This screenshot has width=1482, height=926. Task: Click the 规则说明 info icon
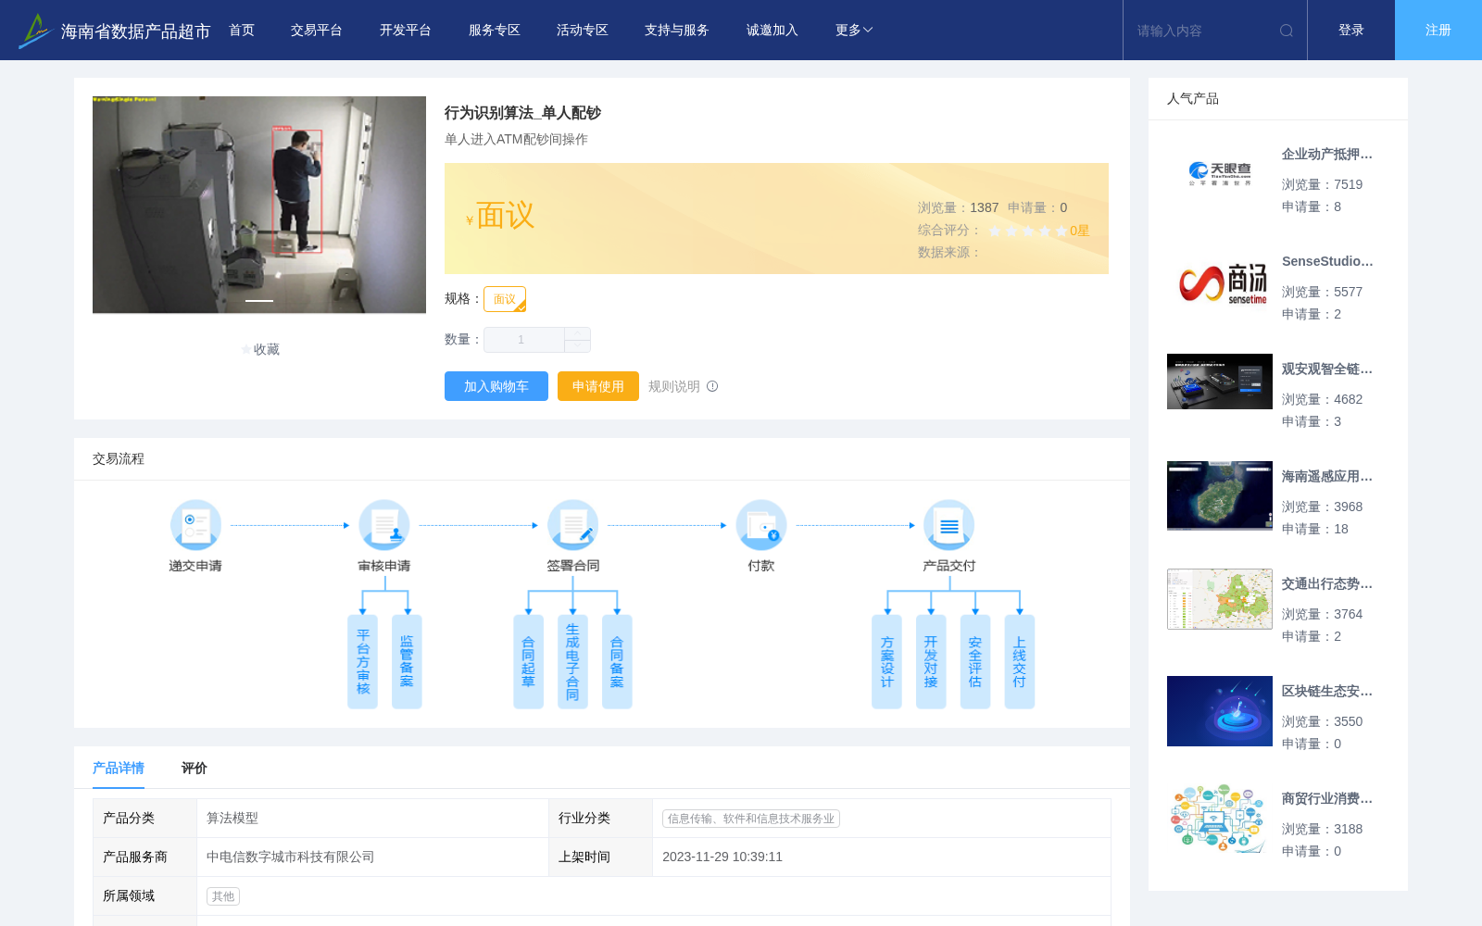[x=712, y=386]
